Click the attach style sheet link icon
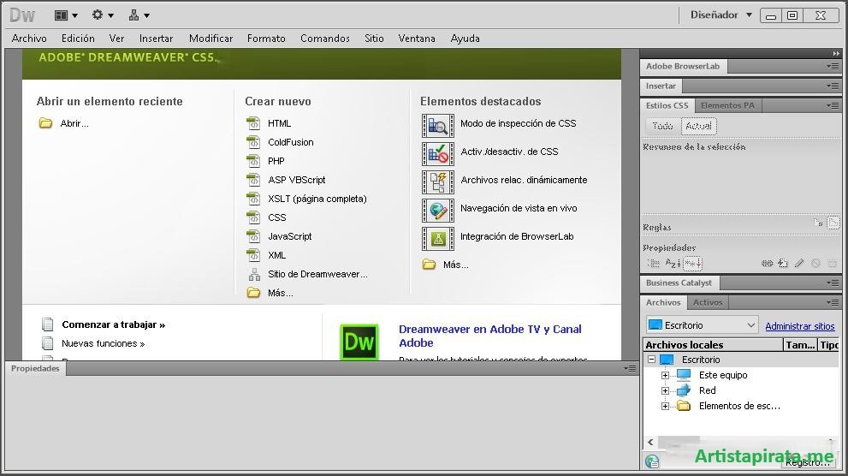The width and height of the screenshot is (848, 476). click(767, 264)
